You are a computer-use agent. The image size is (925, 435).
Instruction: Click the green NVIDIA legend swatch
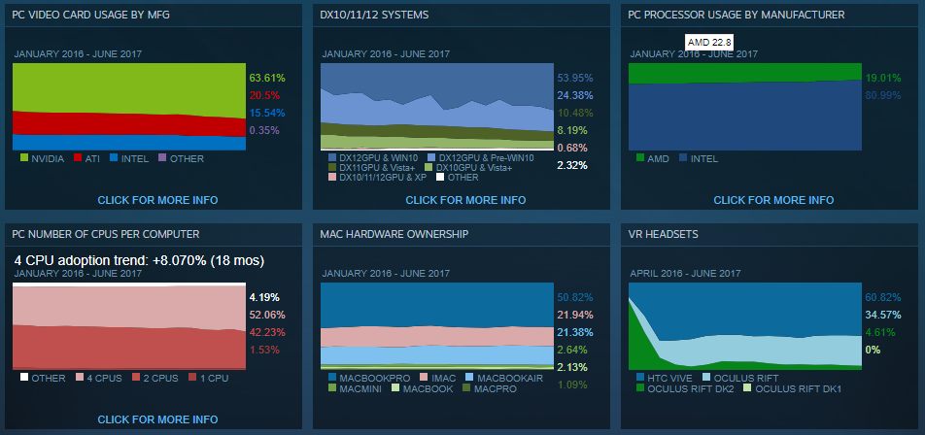[x=24, y=158]
